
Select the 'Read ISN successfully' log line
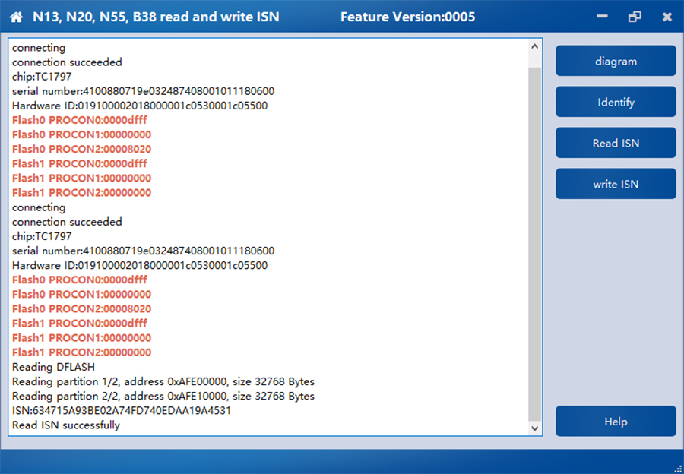point(66,425)
